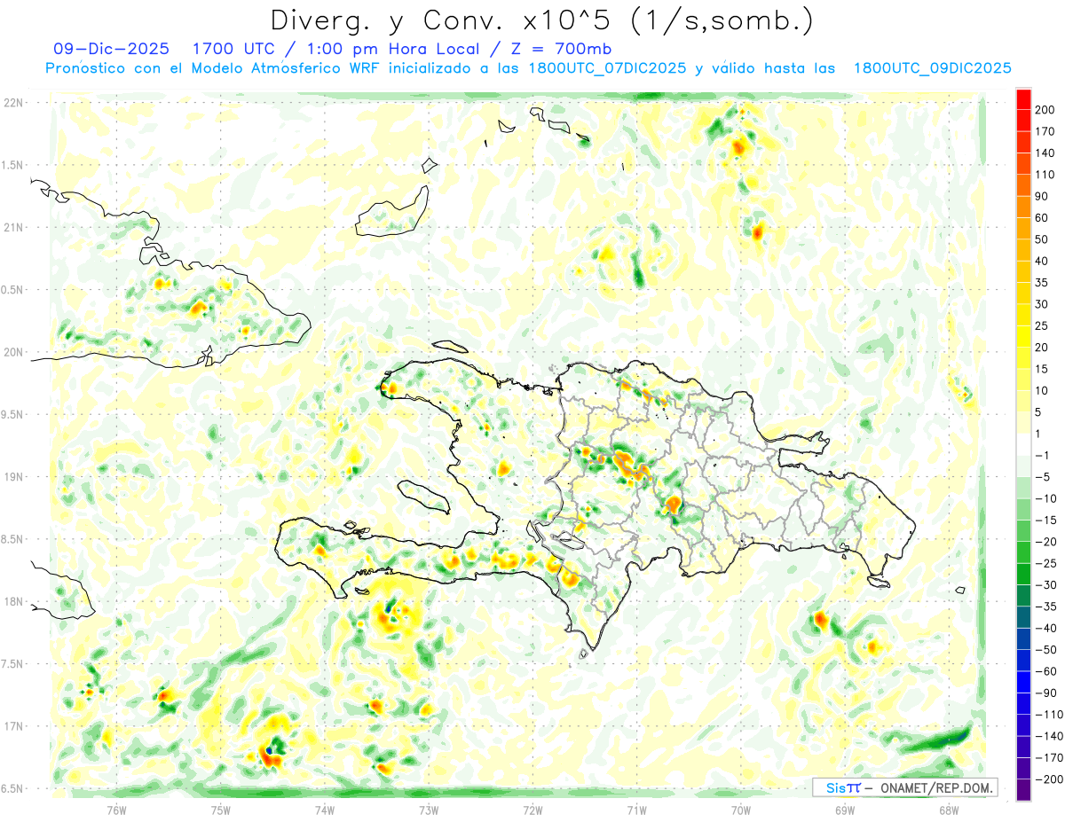Click the '6.5N' latitude label

(12, 788)
